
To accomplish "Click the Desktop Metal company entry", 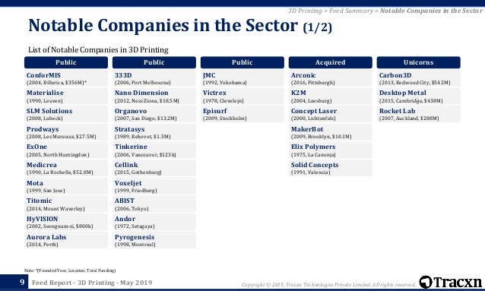I will pos(419,96).
